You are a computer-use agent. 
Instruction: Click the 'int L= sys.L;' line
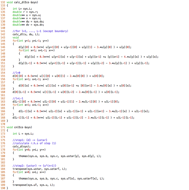pyautogui.click(x=22, y=9)
